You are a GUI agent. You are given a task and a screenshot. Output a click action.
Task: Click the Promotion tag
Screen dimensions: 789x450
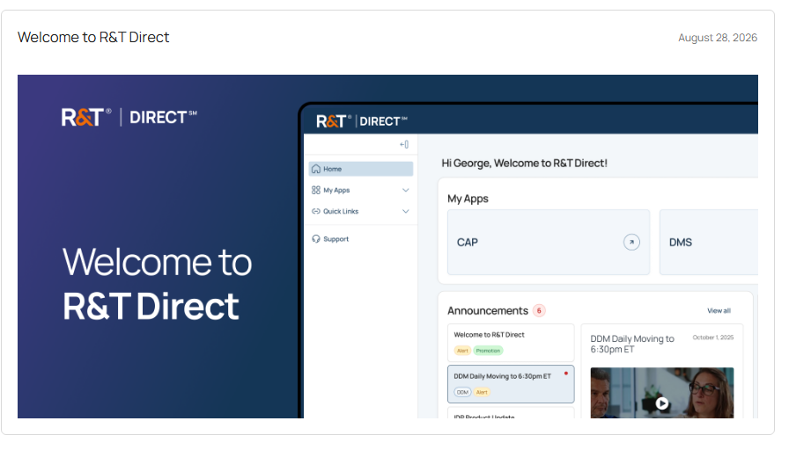(488, 351)
